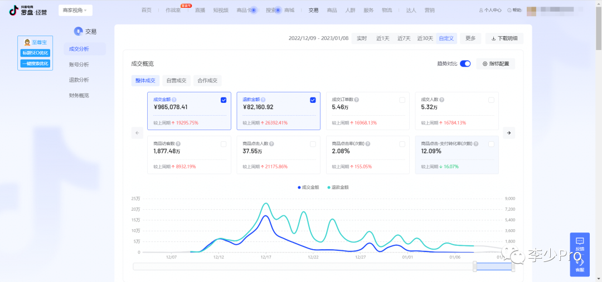
Task: Check the 商品点击人数 metric checkbox
Action: [x=313, y=144]
